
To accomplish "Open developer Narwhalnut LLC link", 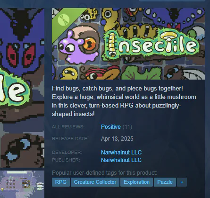I will [x=121, y=153].
